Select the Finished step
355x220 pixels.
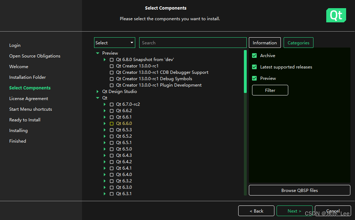click(x=18, y=141)
